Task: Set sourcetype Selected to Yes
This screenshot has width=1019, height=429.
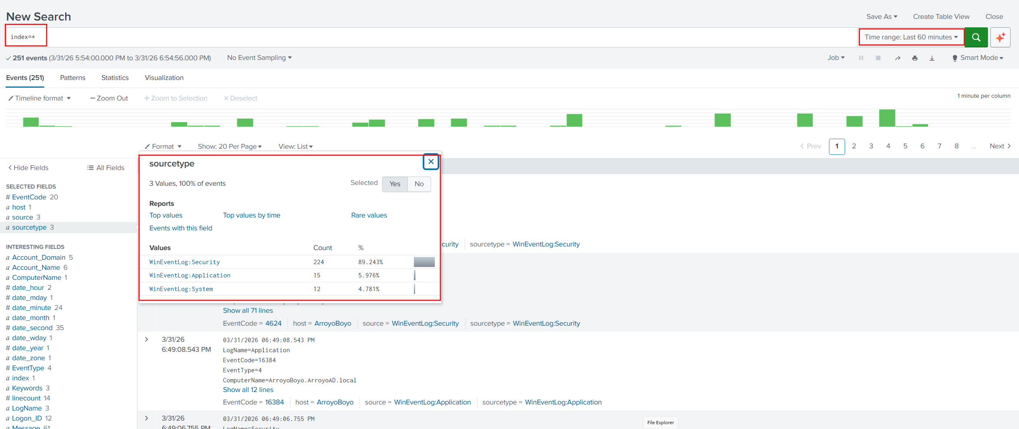Action: pyautogui.click(x=395, y=184)
